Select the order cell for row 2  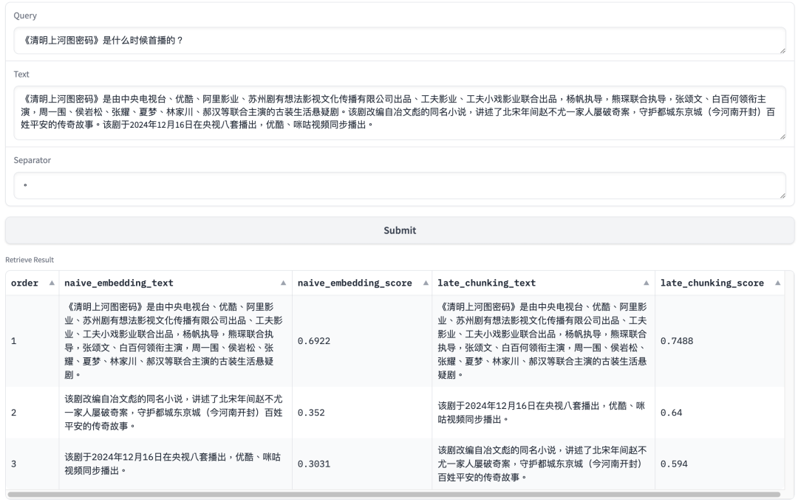pos(31,413)
